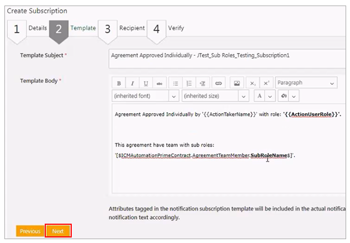350x243 pixels.
Task: Insert an ordered numbered list
Action: tap(189, 83)
